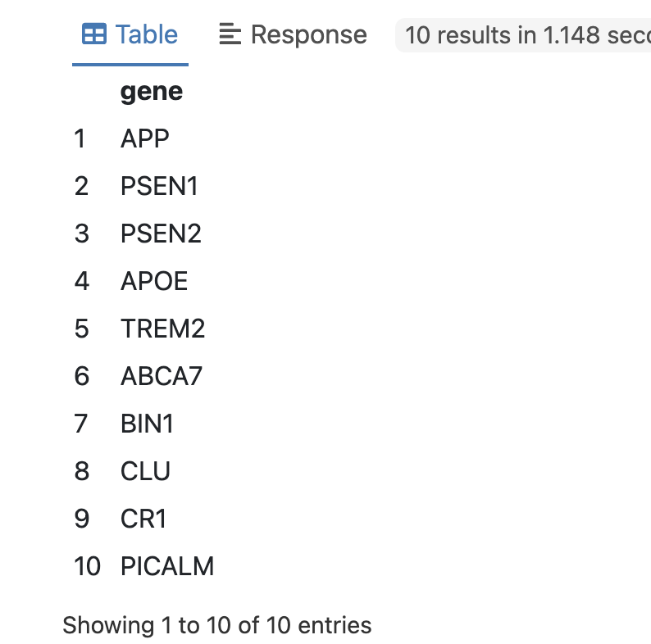Click the Table grid icon
651x644 pixels.
click(94, 34)
